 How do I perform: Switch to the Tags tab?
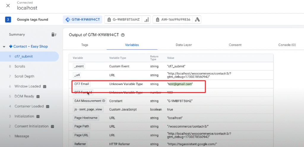(x=85, y=45)
